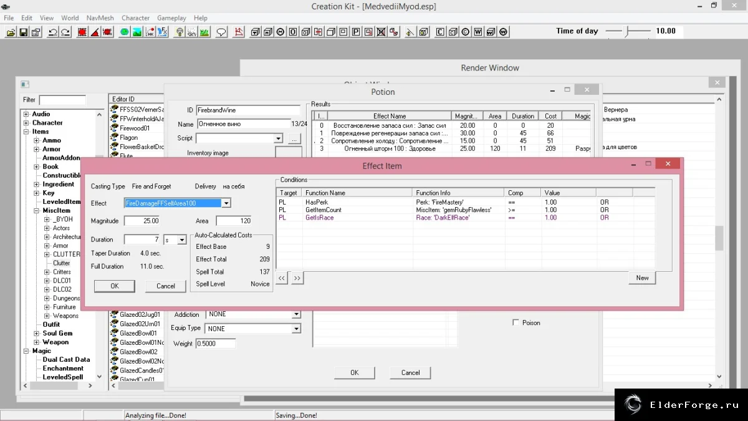Click the Magnitude input field
Viewport: 748px width, 421px height.
pyautogui.click(x=141, y=221)
